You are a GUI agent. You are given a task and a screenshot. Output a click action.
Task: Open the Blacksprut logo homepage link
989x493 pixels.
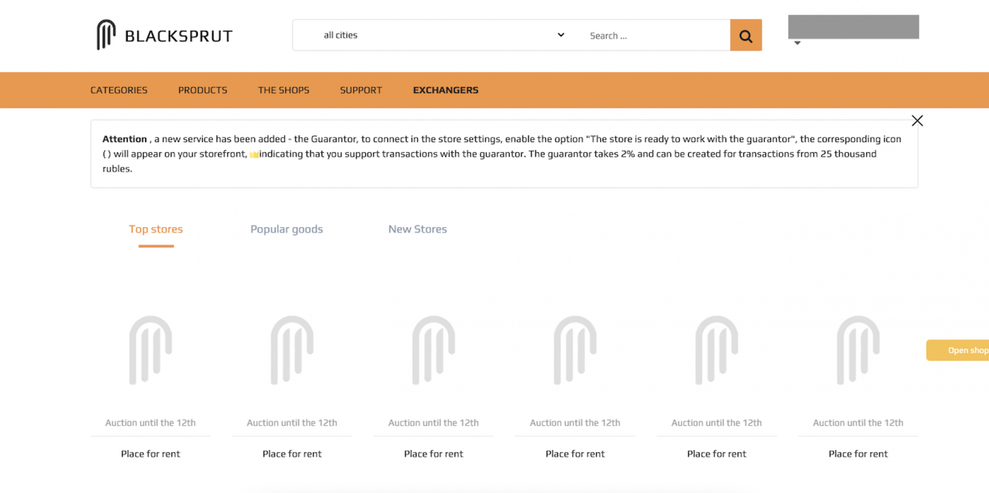164,35
